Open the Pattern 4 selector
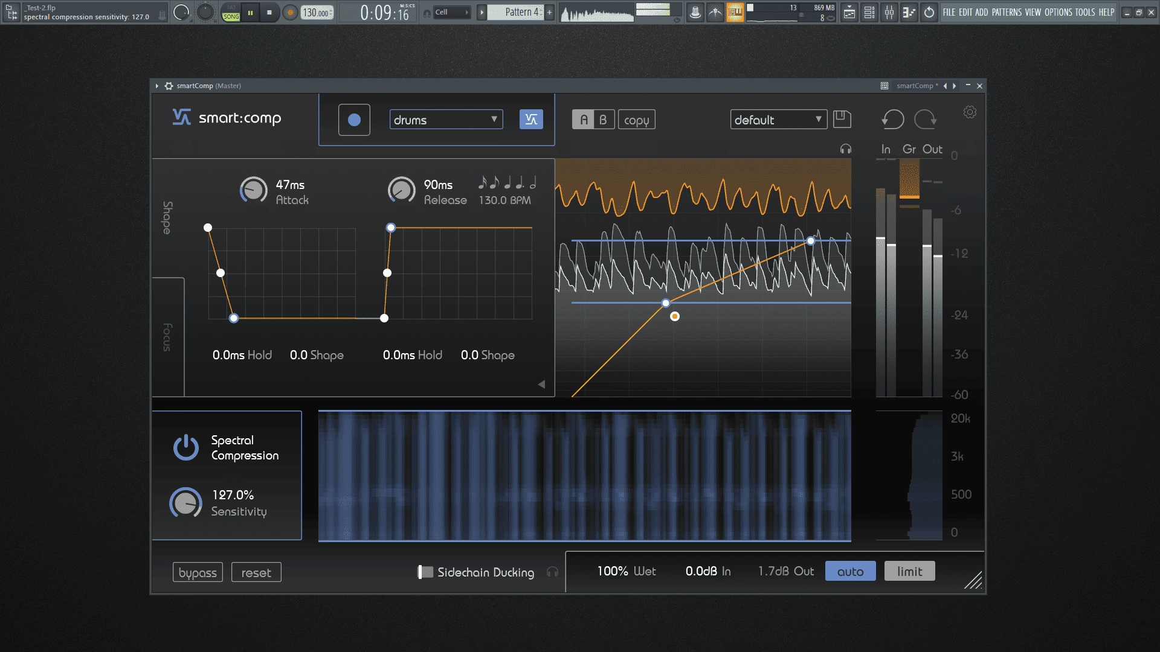This screenshot has width=1160, height=652. (x=515, y=12)
